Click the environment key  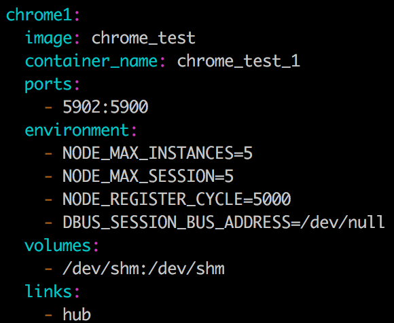(77, 130)
